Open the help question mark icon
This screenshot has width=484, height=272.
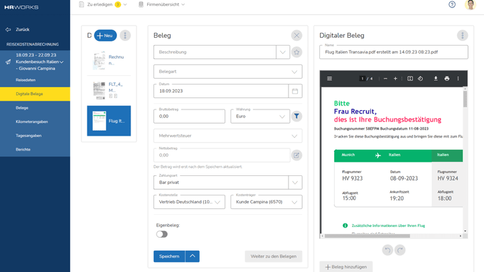tap(452, 5)
